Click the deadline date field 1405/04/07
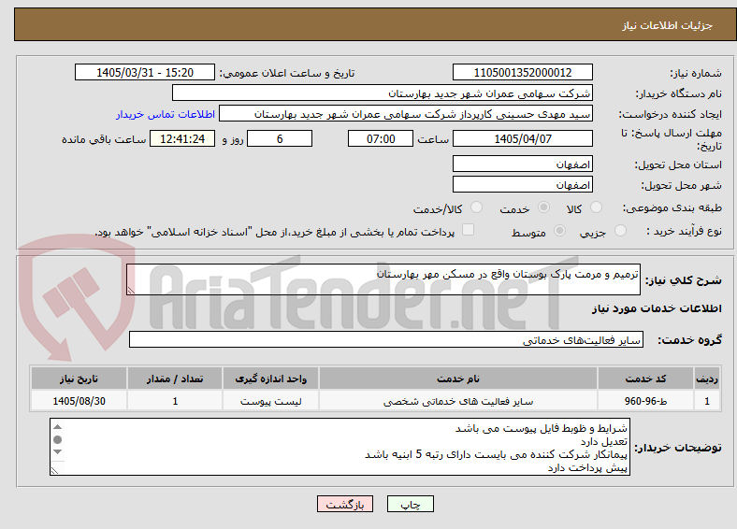 tap(523, 138)
